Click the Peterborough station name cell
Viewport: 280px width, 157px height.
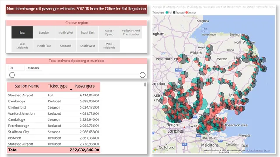pos(19,126)
